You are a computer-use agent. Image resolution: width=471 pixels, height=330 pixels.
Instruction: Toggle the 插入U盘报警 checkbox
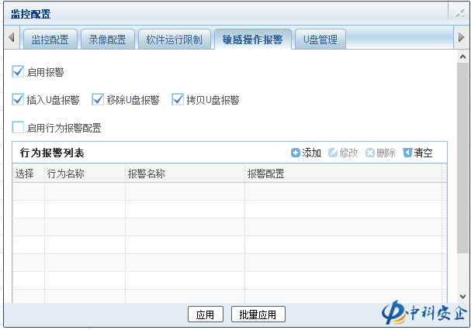(x=18, y=99)
